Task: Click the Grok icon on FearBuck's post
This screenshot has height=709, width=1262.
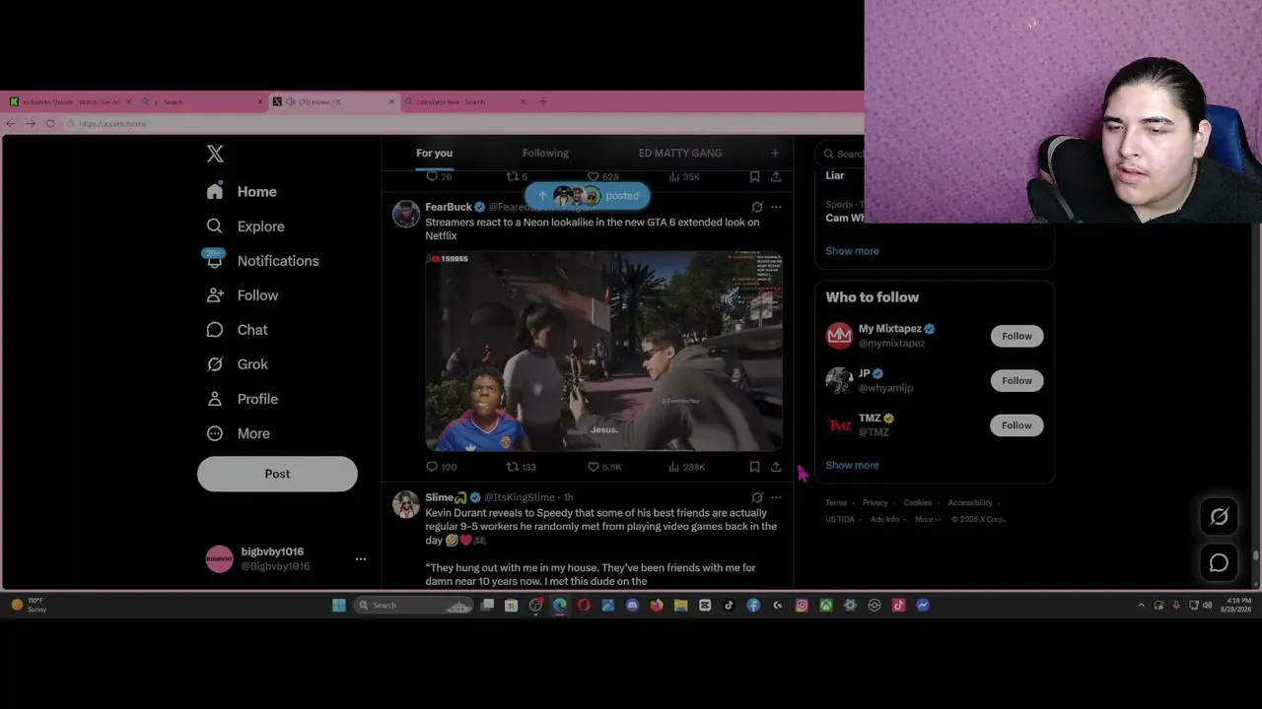Action: [x=757, y=207]
